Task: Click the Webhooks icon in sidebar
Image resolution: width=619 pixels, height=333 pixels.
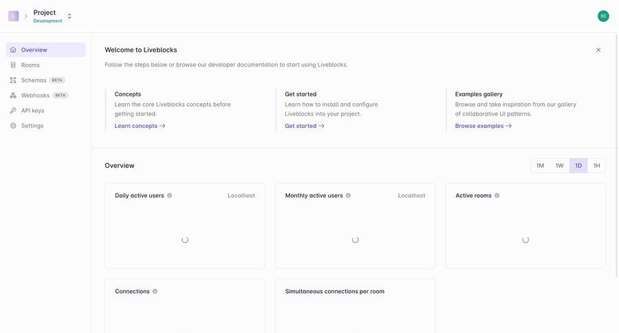Action: [x=13, y=95]
